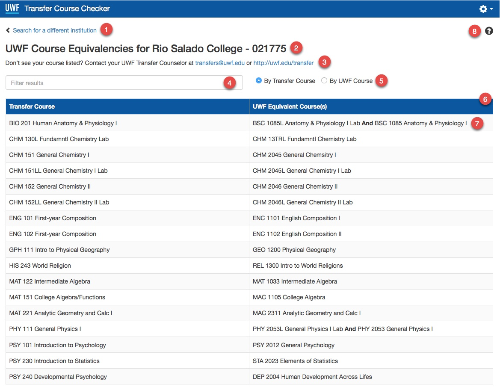The height and width of the screenshot is (390, 500).
Task: Click the help question mark icon
Action: (489, 31)
